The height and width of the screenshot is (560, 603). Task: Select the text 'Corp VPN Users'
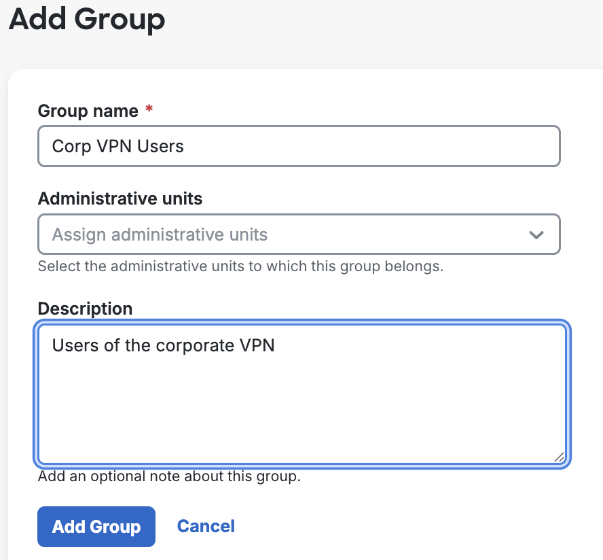pos(117,145)
